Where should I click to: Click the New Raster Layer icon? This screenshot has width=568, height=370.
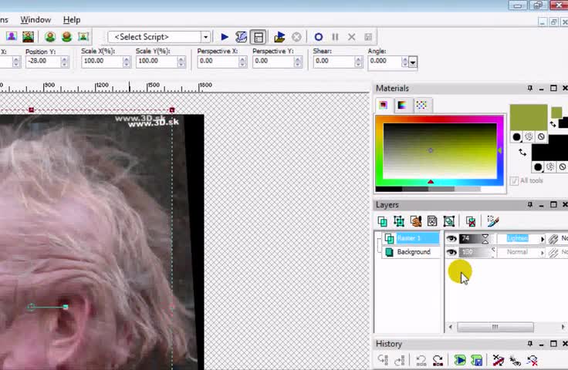pyautogui.click(x=382, y=221)
